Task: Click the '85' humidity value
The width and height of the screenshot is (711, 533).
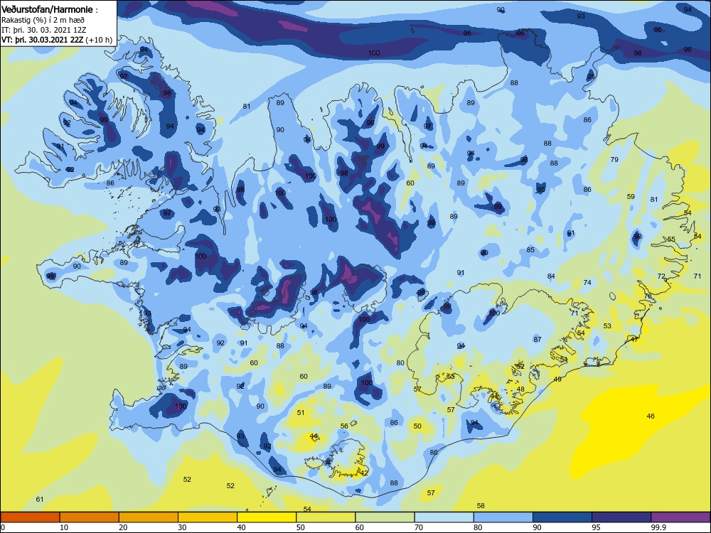Action: pos(530,249)
